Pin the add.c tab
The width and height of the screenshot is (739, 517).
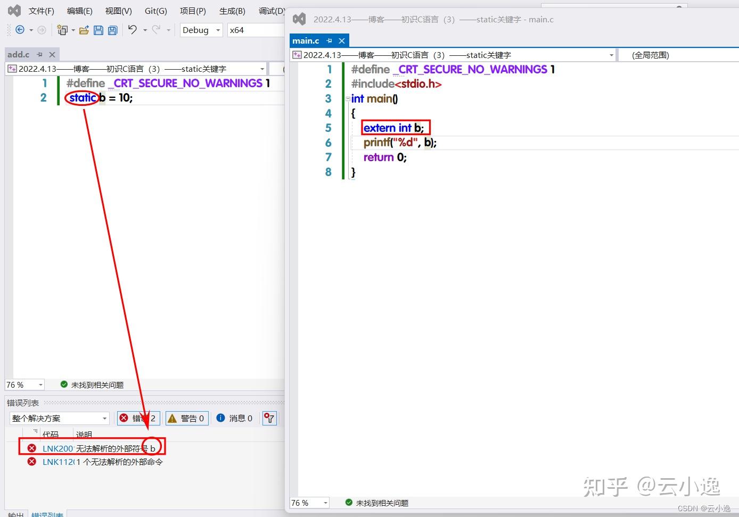(39, 54)
